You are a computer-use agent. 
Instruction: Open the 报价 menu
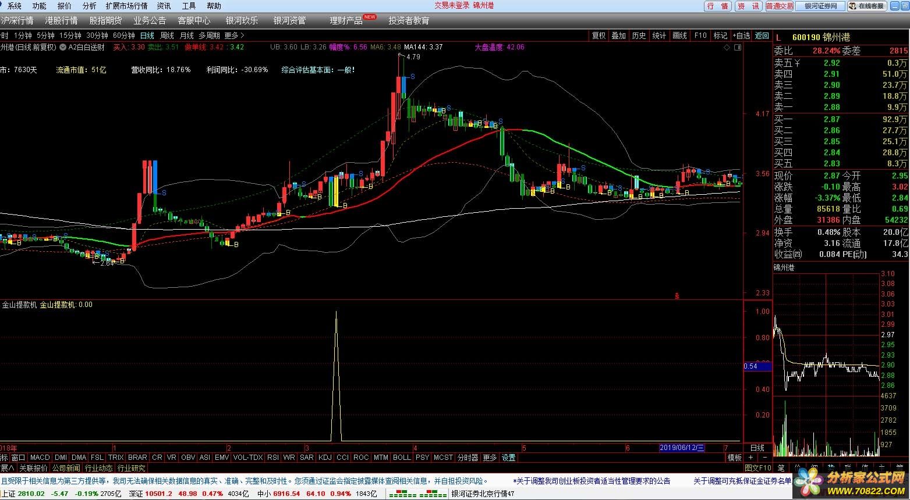pos(64,6)
